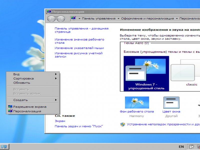Screen dimensions: 200x150
Task: Click the greyed Вставить ярлык entry
Action: tap(33, 93)
